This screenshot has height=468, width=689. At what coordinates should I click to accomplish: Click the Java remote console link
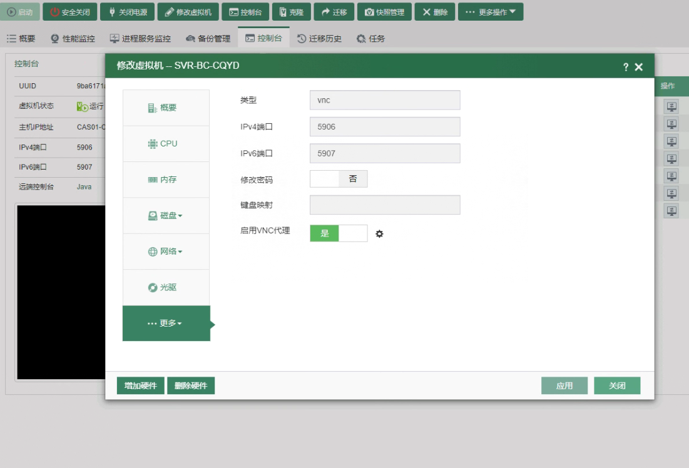(84, 186)
